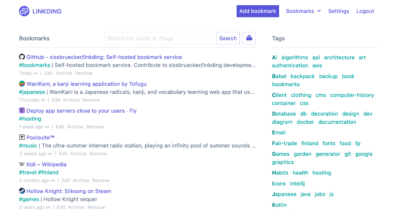402x220 pixels.
Task: Click the Steam favicon beside Hollow Knight
Action: (x=22, y=191)
